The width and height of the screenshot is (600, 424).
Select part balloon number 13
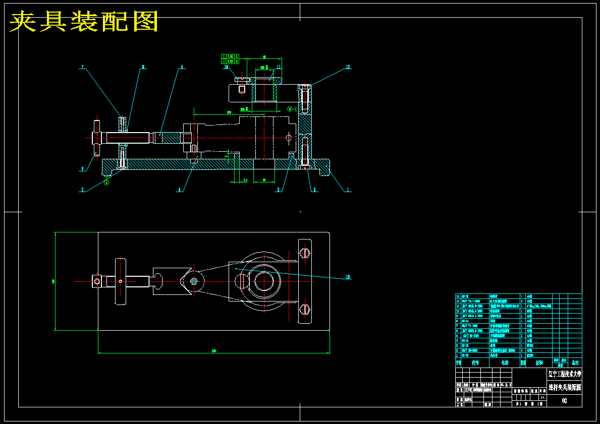click(348, 277)
